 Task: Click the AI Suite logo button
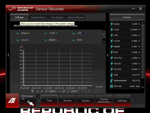[x=12, y=101]
